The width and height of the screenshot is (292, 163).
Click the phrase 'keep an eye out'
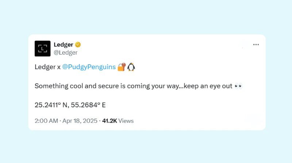pos(208,86)
